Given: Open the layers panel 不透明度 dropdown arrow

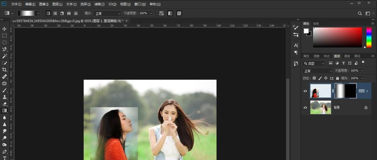Looking at the screenshot, I should [x=362, y=71].
